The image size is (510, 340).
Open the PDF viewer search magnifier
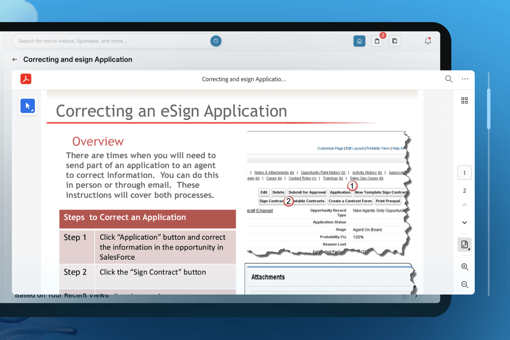[449, 79]
